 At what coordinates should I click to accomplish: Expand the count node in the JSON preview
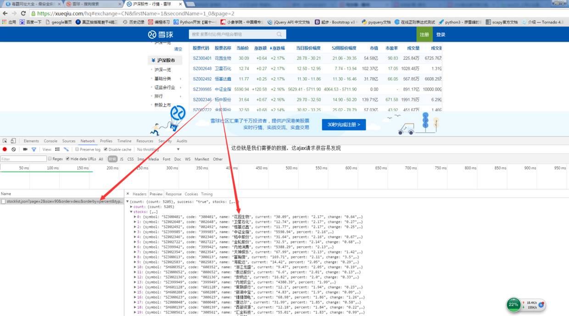coord(132,207)
